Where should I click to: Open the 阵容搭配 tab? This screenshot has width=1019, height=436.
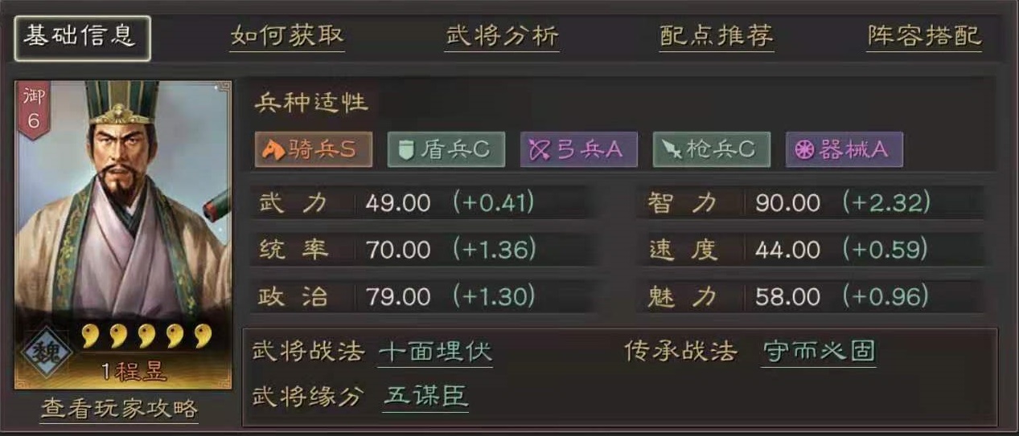point(924,37)
